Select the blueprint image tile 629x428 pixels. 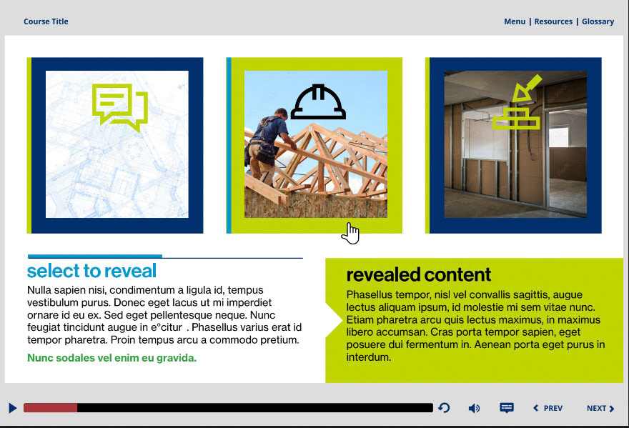click(115, 145)
